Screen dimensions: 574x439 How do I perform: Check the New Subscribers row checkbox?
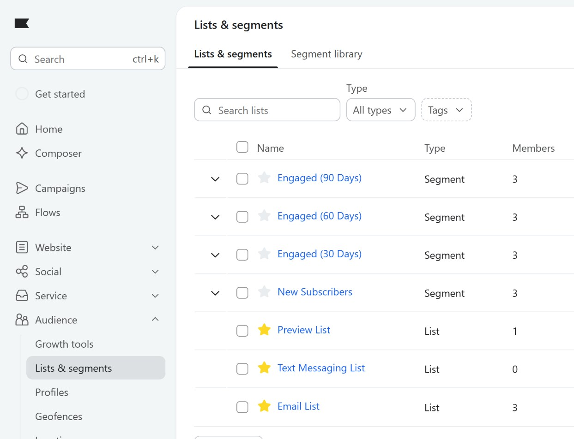(x=242, y=293)
